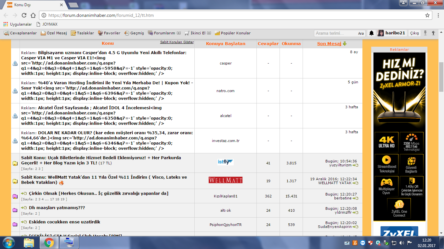
Task: Open the Taslaklar drafts icon
Action: click(x=73, y=33)
